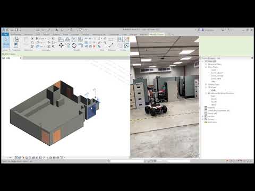Switch to the Massing & Site tab
Screen dimensions: 255x191
(99, 34)
